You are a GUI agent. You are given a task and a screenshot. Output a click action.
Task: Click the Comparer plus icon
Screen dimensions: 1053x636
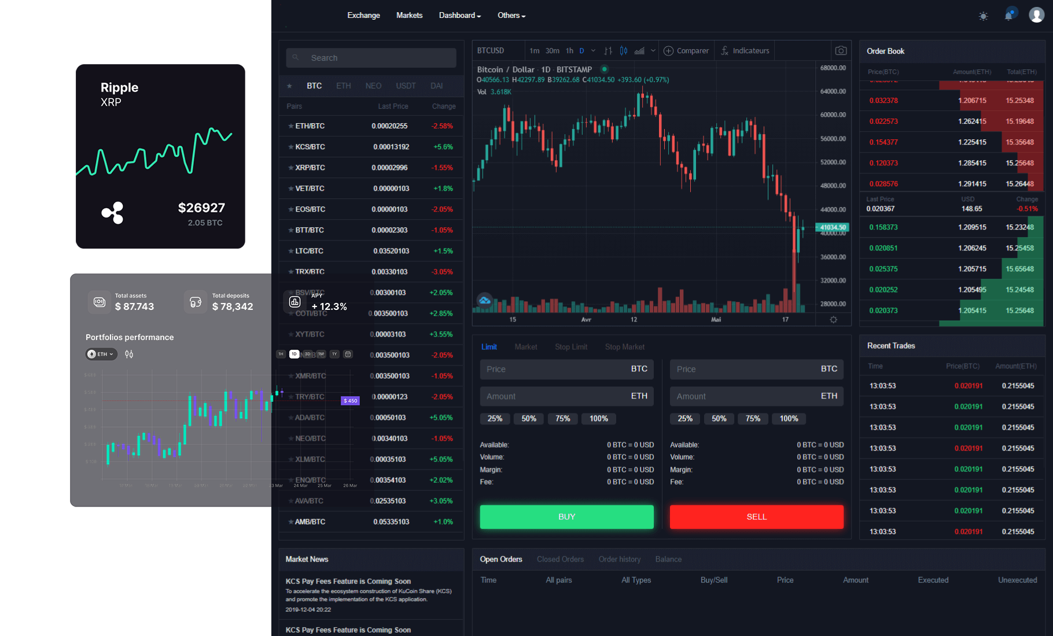coord(669,50)
